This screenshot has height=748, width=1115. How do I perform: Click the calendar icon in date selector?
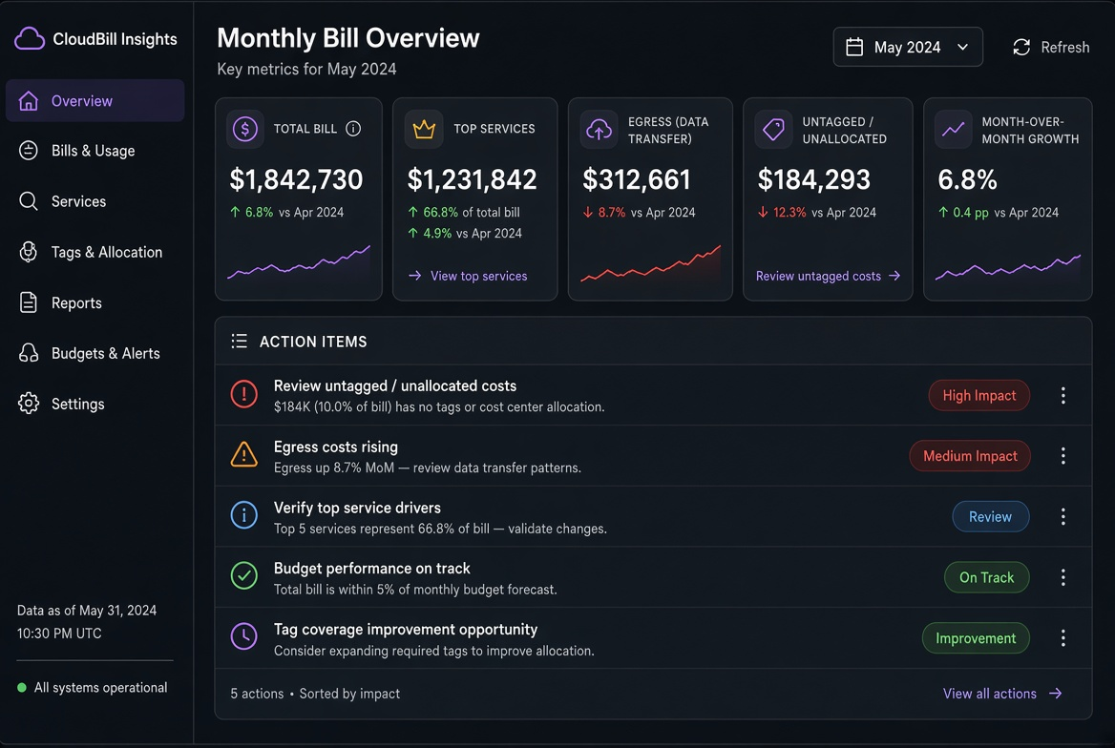point(854,47)
